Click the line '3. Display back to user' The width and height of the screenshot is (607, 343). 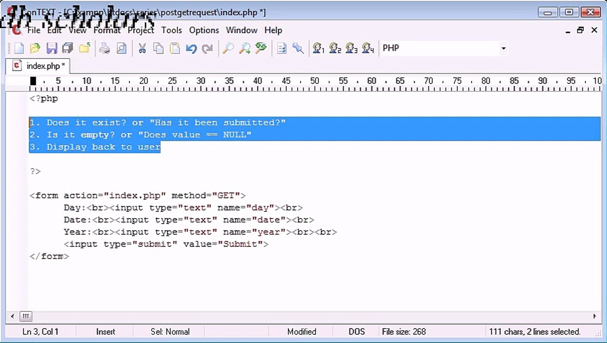[95, 147]
